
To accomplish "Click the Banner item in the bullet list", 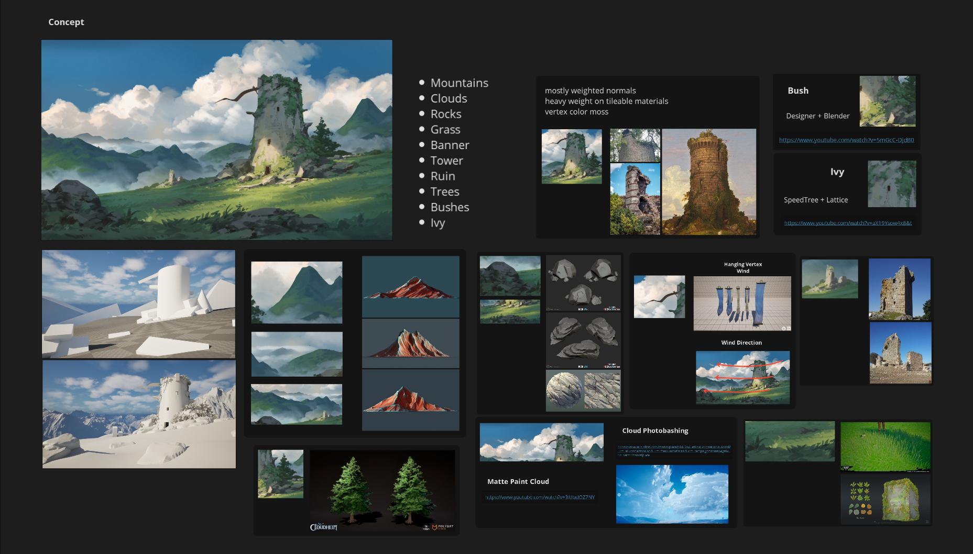I will point(450,145).
